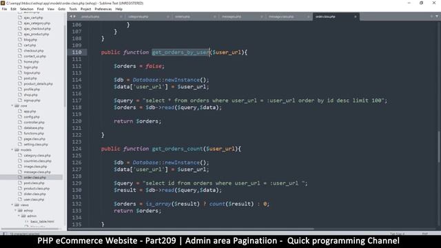The width and height of the screenshot is (441, 248).
Task: Switch to the orders.php tab
Action: coord(182,17)
